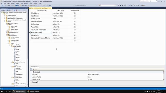
Task: Select the External Resources tree item
Action: (x=13, y=33)
